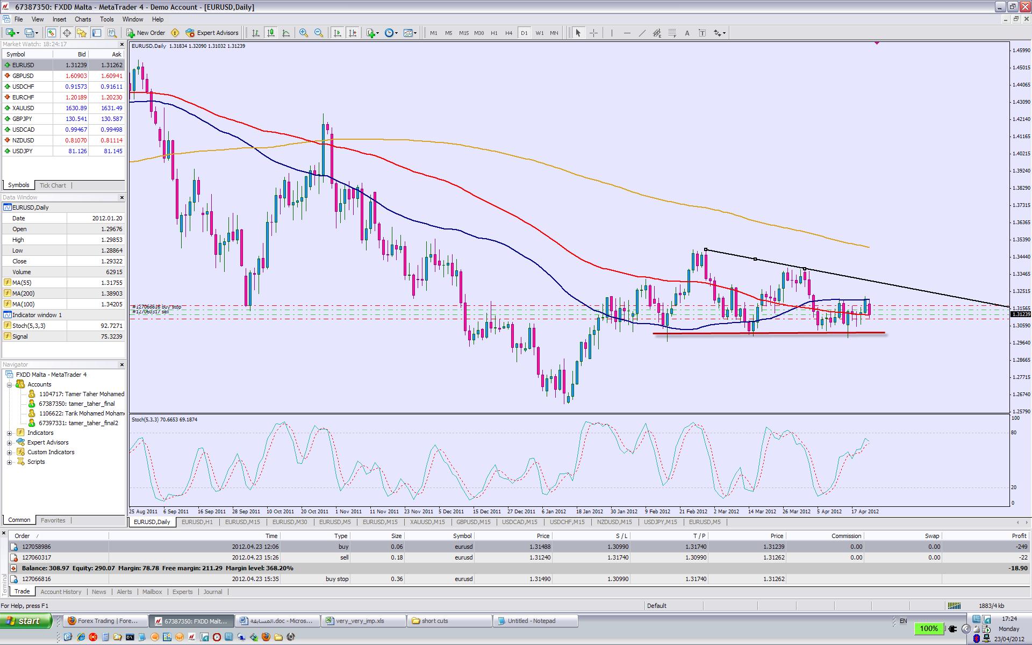Toggle the Chart Shift button
1032x645 pixels.
click(353, 33)
